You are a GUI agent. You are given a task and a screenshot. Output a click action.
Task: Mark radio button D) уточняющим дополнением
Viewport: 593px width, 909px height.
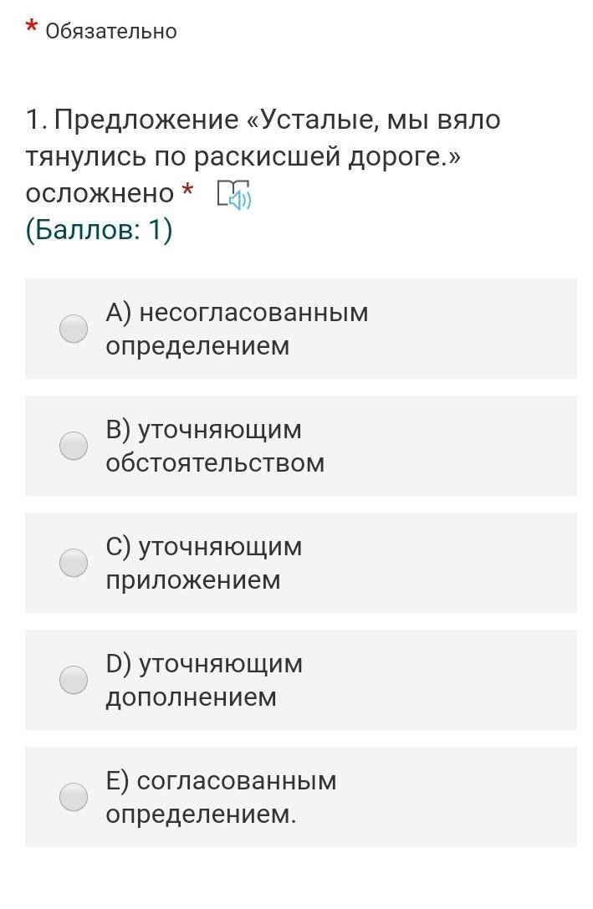pos(74,680)
